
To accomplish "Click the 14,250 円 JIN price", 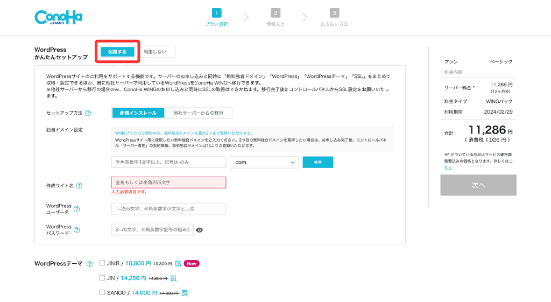I will coord(133,278).
